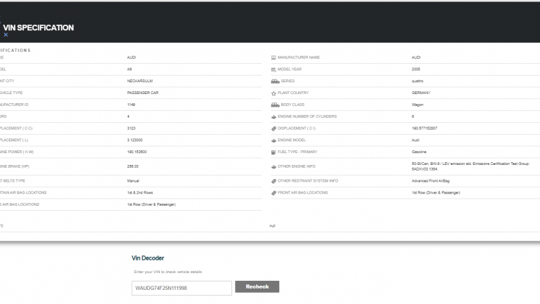Click the Series car icon
This screenshot has width=540, height=304.
[275, 81]
